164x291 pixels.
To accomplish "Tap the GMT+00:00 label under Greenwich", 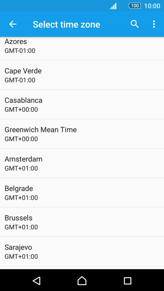I will (21, 139).
